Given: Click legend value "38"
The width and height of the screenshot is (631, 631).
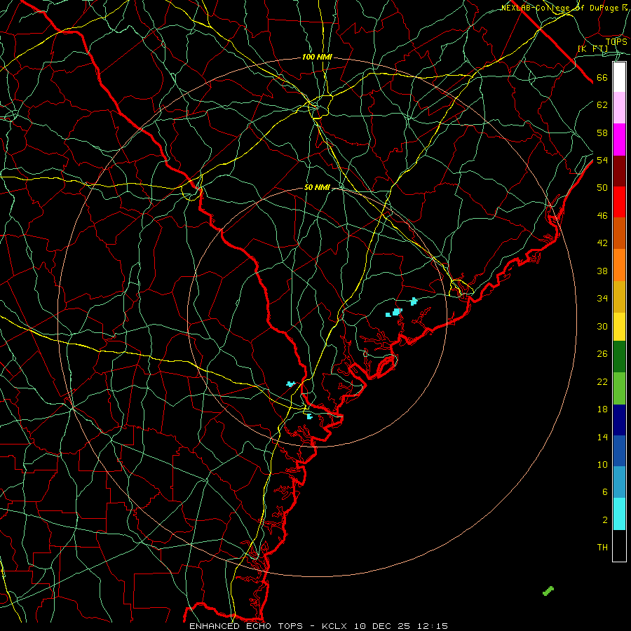Looking at the screenshot, I should (602, 271).
